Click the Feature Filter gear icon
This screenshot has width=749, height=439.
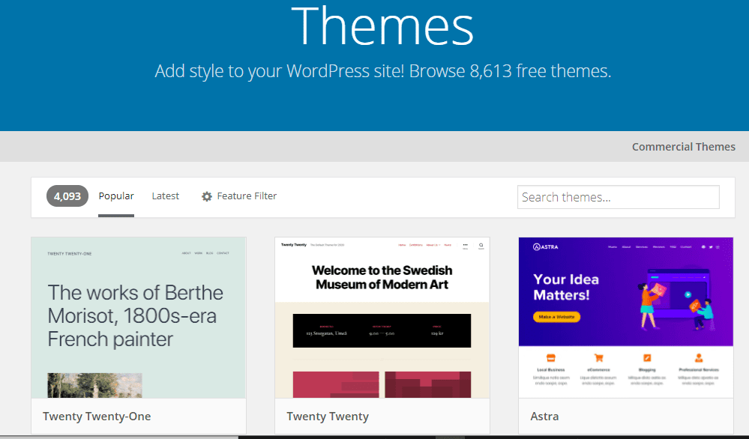[x=206, y=196]
